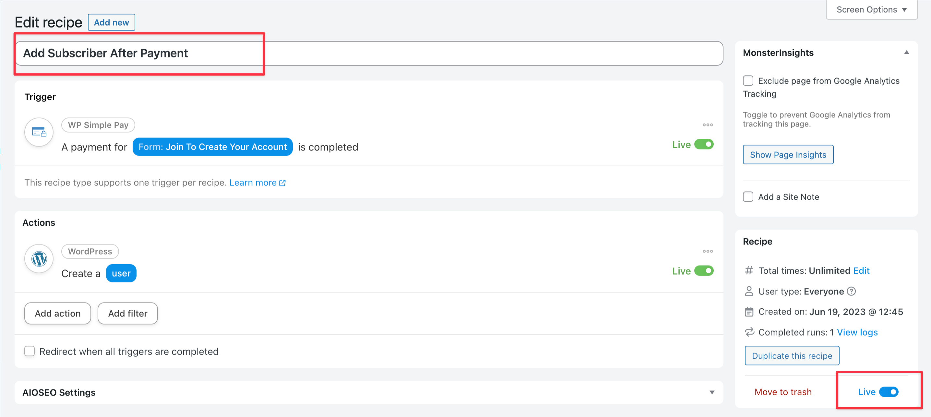Toggle the trigger's Live switch
This screenshot has width=931, height=417.
click(x=704, y=145)
